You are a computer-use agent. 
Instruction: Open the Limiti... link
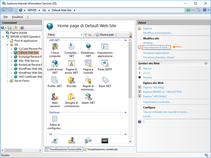coord(147,116)
